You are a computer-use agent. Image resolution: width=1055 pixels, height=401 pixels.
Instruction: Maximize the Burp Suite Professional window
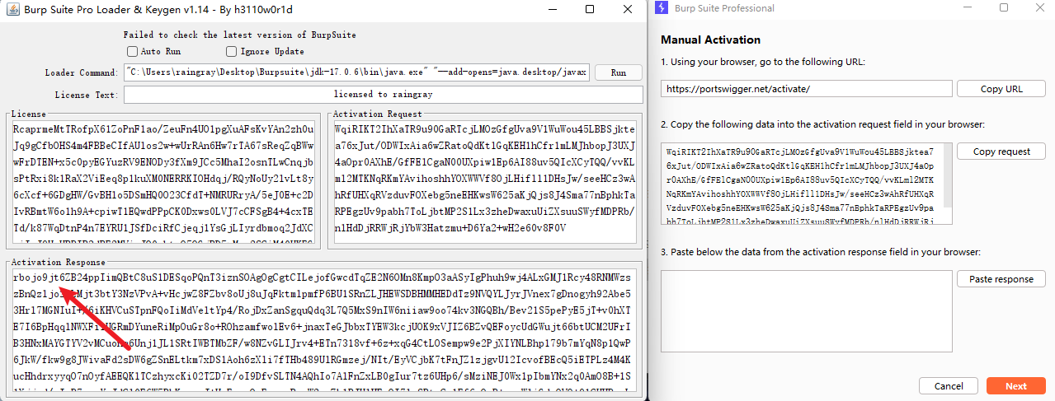(1004, 7)
